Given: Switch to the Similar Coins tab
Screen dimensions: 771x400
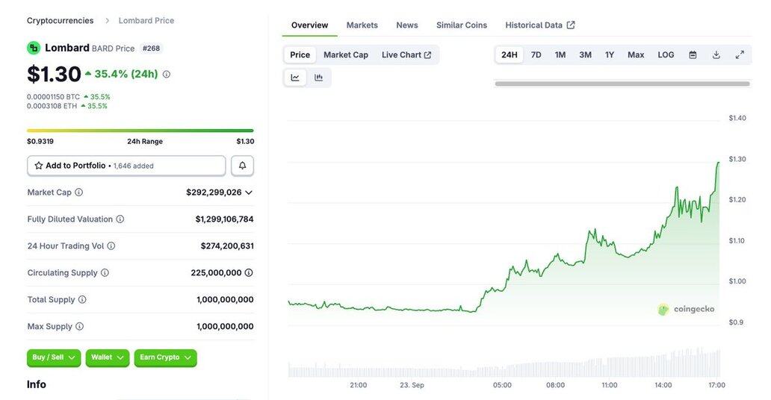Looking at the screenshot, I should tap(462, 25).
